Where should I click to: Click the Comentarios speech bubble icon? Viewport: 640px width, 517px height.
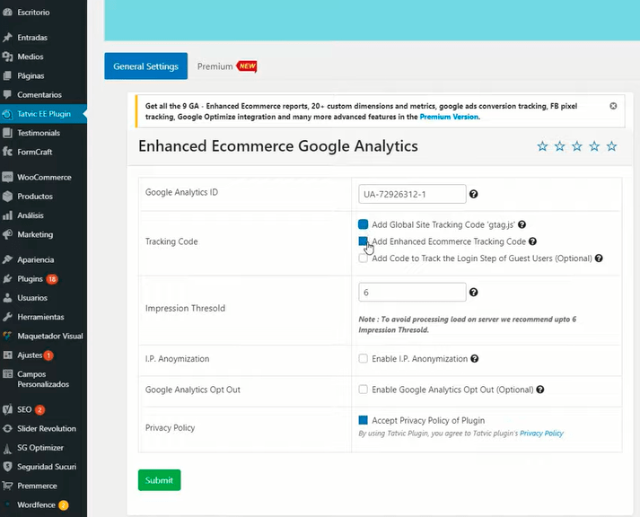tap(7, 94)
